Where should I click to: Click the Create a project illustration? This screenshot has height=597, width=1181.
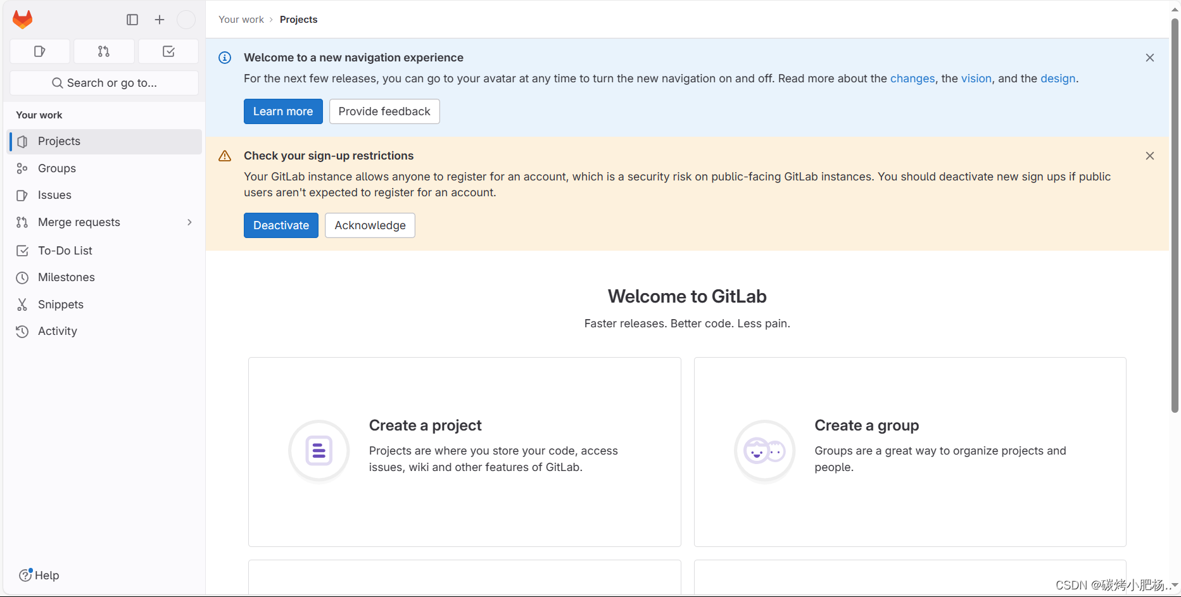(x=319, y=451)
